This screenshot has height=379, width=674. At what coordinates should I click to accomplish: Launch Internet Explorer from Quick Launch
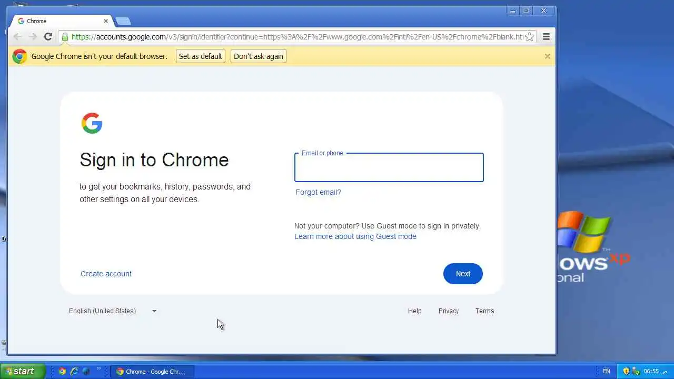click(x=74, y=371)
